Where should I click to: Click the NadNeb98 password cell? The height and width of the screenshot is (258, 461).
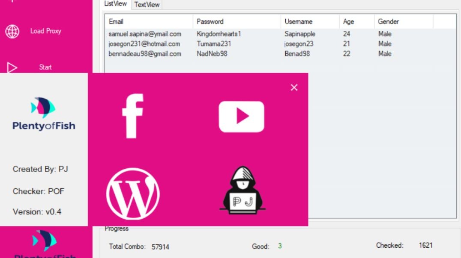point(212,54)
